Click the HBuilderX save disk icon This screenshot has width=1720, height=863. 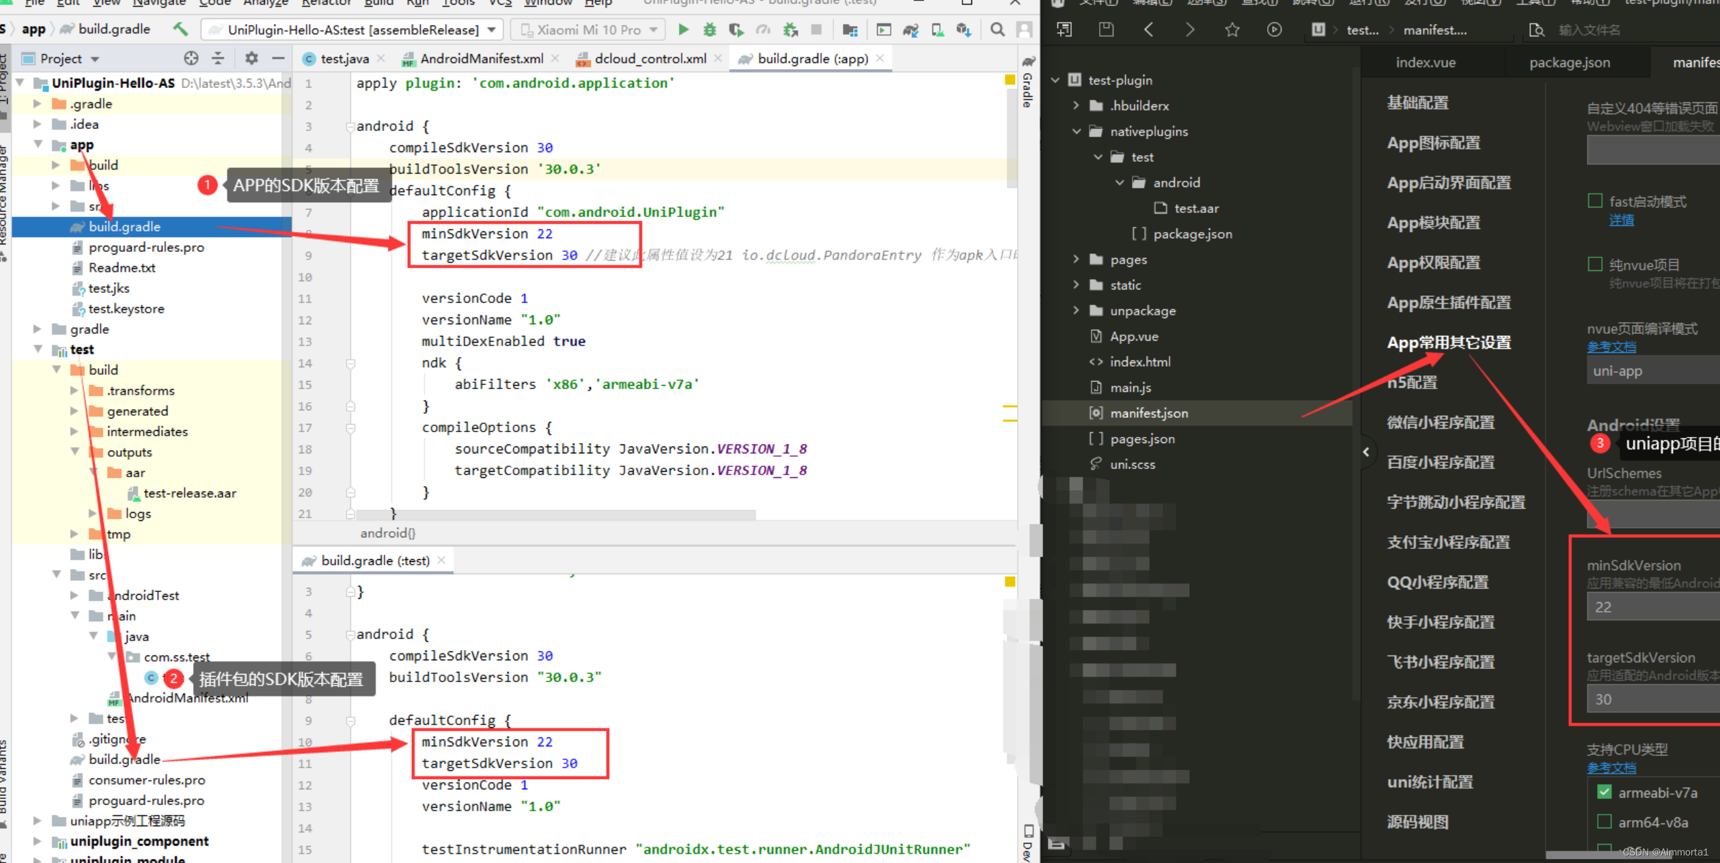(1106, 29)
